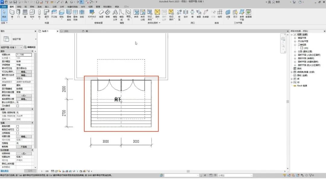Screen dimensions: 326x184
Task: Enable the Crop View (裁剪视图) checkbox
Action: (18, 126)
